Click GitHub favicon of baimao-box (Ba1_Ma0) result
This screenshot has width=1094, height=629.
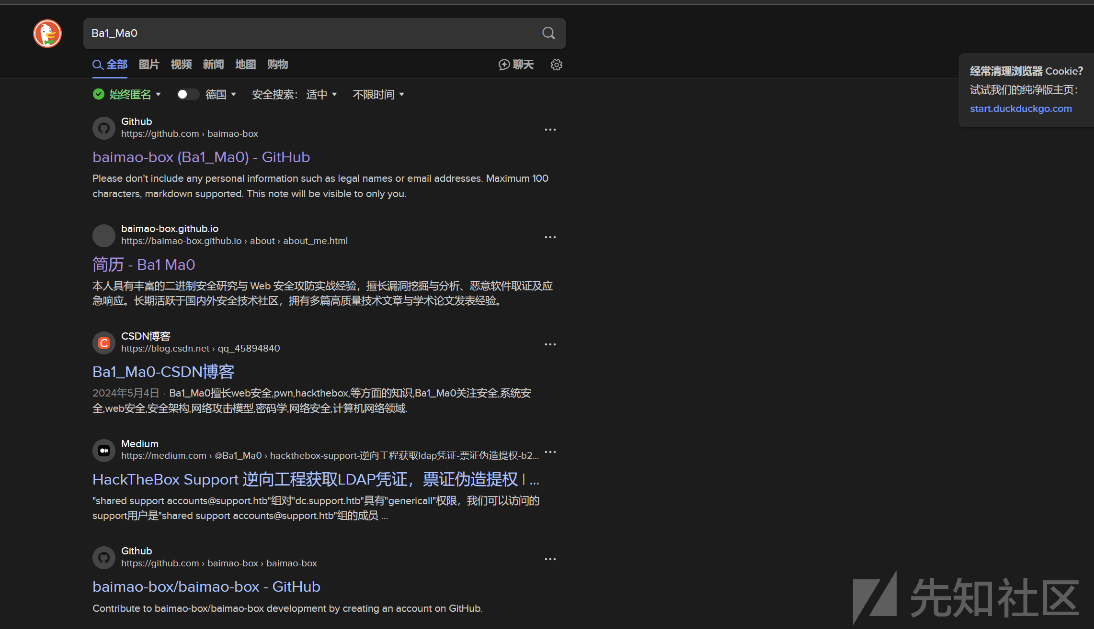(104, 128)
